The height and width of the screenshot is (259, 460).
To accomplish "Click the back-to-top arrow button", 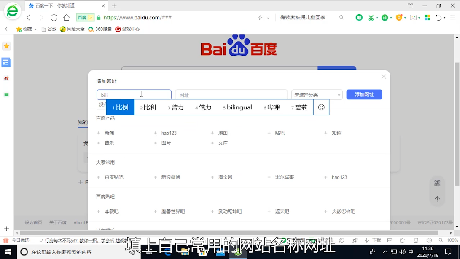I will coord(437,199).
